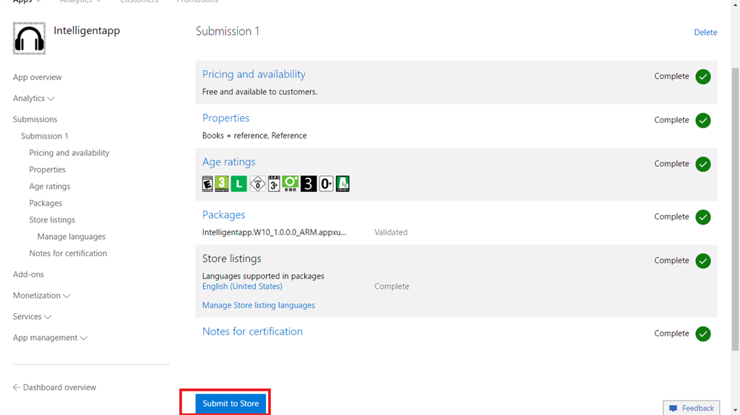Click 'Books + reference, Reference' text
The image size is (740, 415).
point(254,136)
